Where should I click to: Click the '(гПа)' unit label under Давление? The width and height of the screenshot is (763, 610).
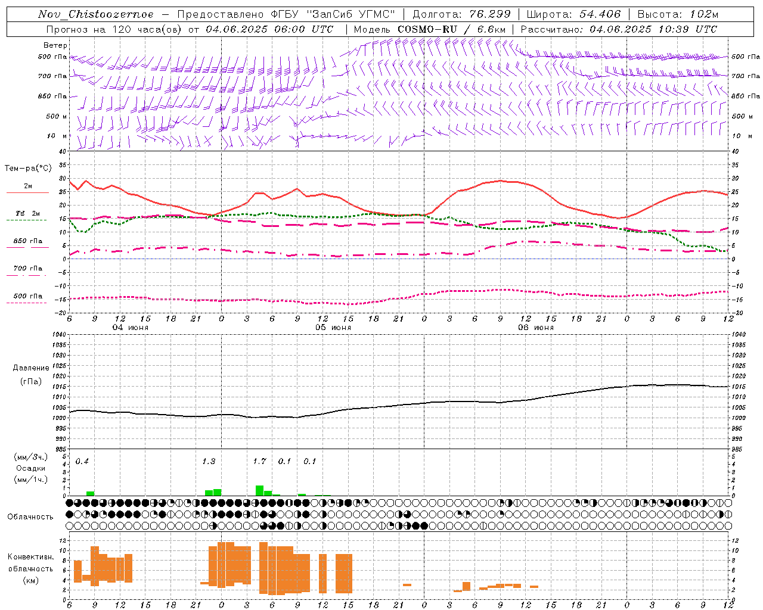pos(31,382)
